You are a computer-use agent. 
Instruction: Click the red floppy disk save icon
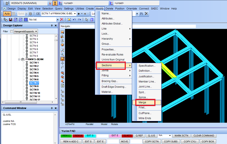(10, 20)
